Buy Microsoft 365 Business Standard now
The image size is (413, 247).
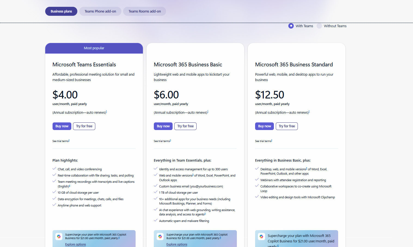264,126
